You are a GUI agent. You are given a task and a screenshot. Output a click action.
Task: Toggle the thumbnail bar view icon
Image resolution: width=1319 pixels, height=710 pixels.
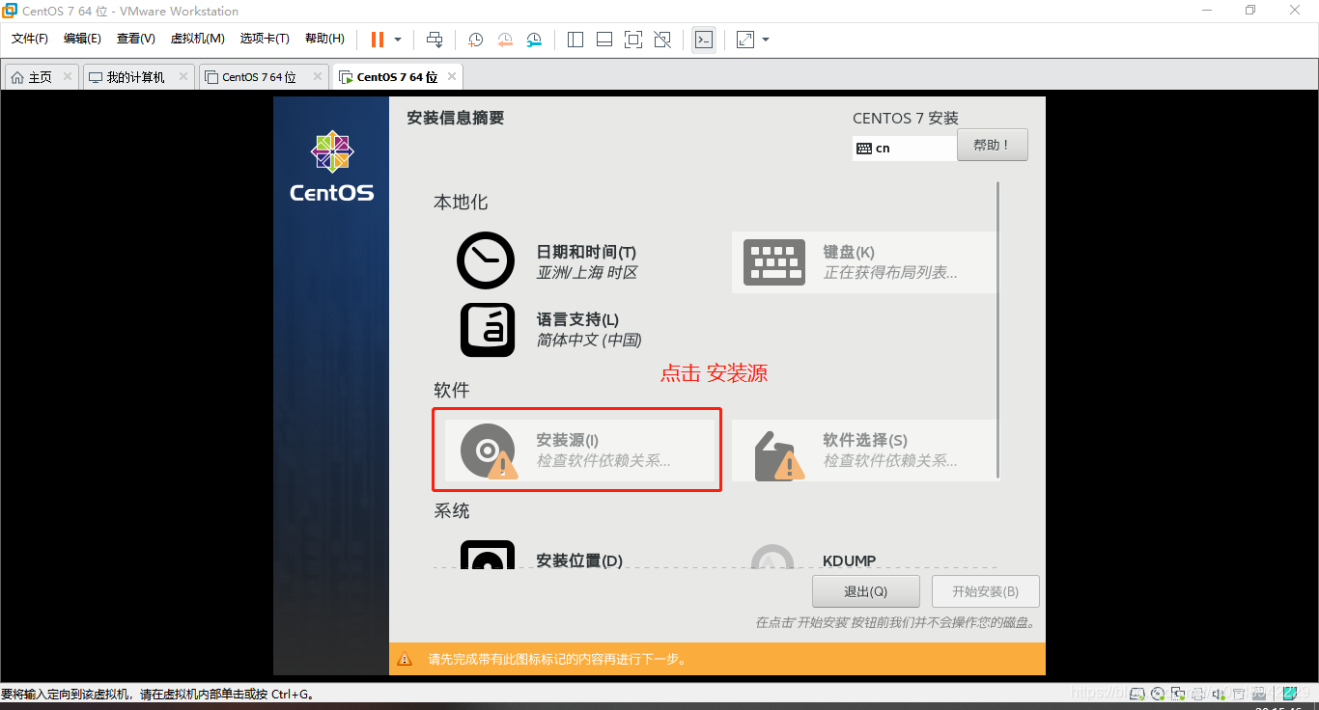tap(604, 40)
